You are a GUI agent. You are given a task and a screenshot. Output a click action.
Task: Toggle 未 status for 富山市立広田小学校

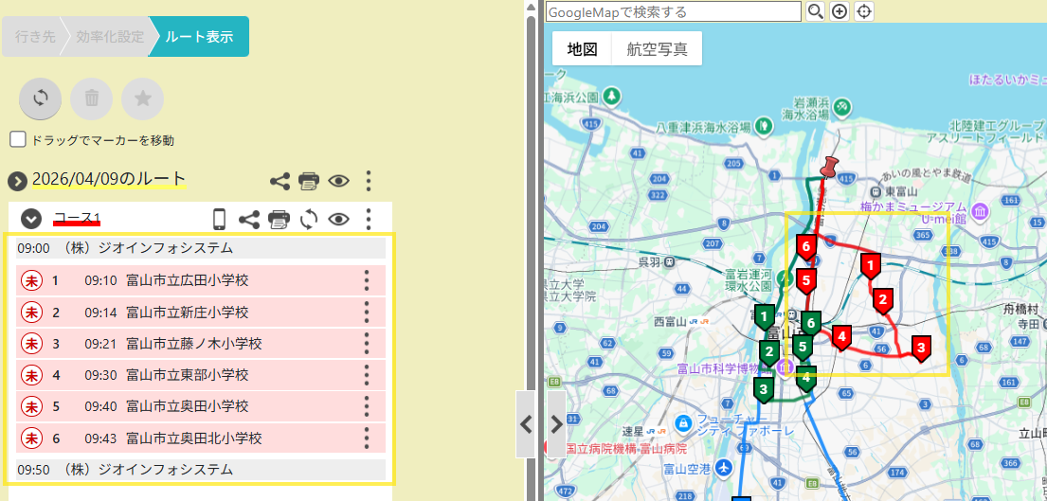(31, 281)
